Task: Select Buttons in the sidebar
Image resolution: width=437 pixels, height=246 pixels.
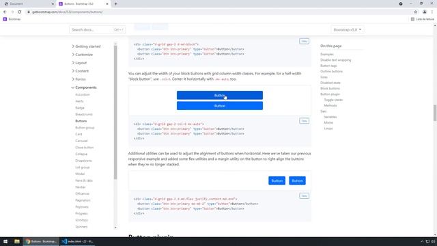Action: pyautogui.click(x=81, y=121)
